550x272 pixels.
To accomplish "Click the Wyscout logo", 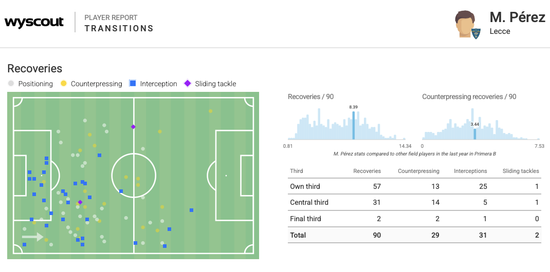I will [x=34, y=23].
